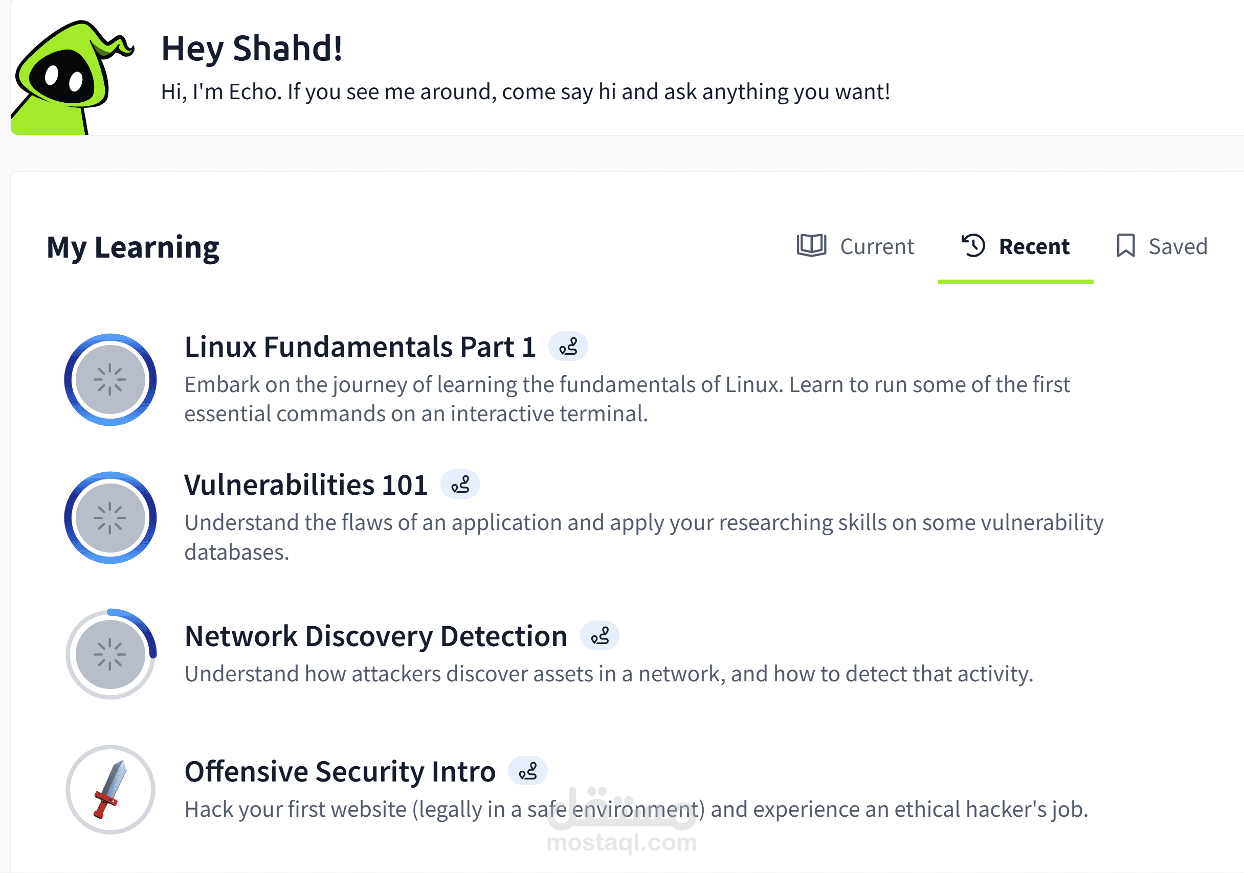Screen dimensions: 1244x873
Task: Click Linux Fundamentals Part 1 progress ring
Action: [110, 380]
